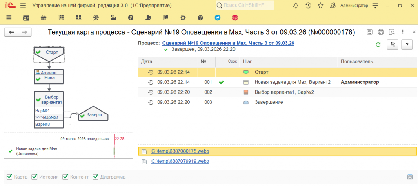Viewport: 418px width, 186px height.
Task: Toggle the Диаграмма checkbox
Action: point(96,177)
